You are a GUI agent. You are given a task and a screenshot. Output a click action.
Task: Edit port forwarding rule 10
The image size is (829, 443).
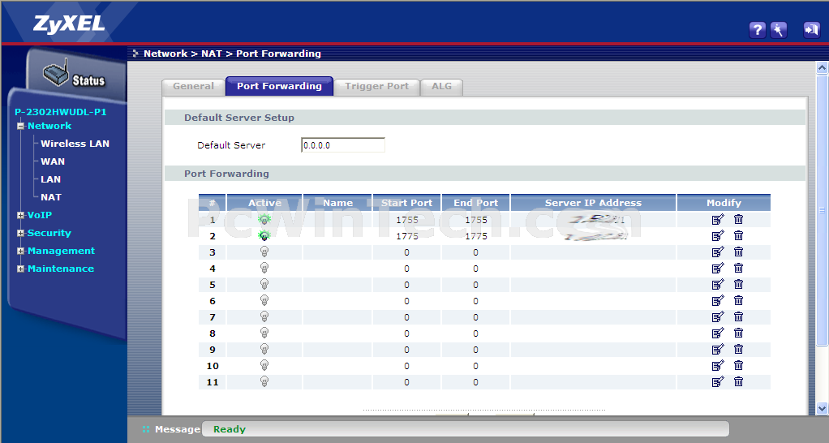[x=717, y=366]
